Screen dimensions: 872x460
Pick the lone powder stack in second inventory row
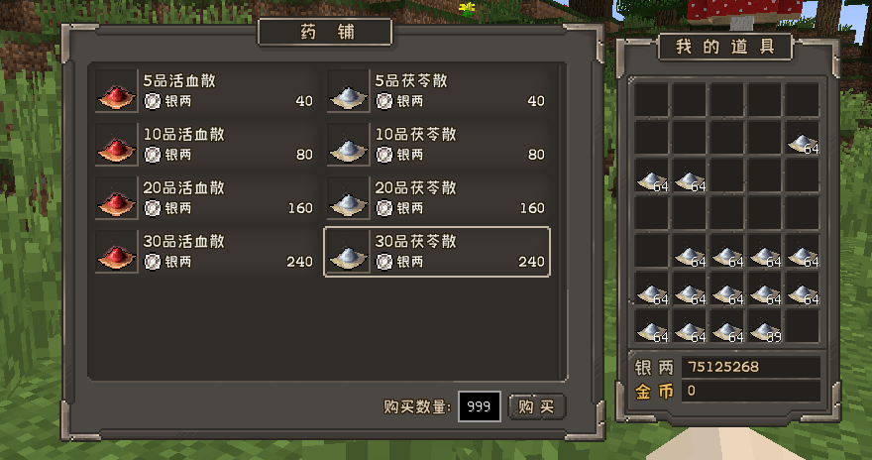click(803, 138)
